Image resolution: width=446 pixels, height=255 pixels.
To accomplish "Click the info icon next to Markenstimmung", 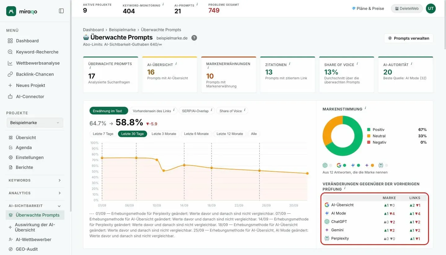I will tap(365, 108).
